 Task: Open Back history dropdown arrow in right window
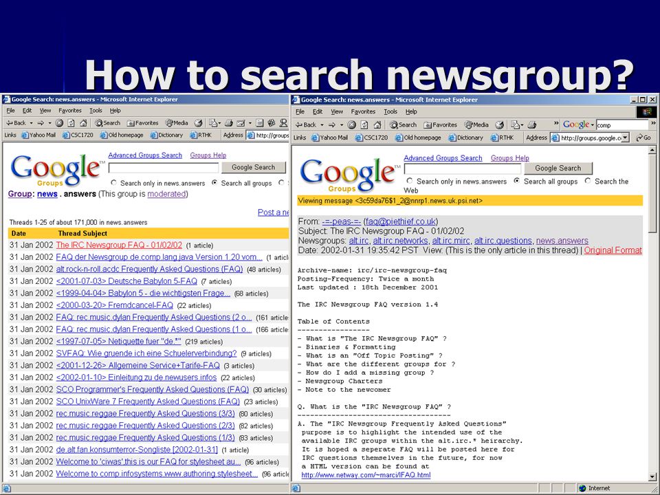click(322, 125)
